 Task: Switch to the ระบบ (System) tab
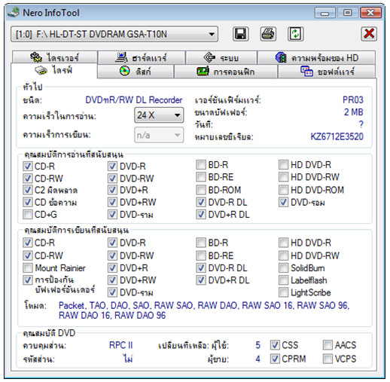click(x=221, y=57)
